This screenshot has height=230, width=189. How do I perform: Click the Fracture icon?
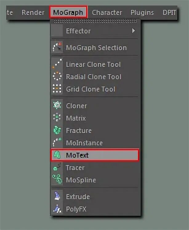coord(57,130)
